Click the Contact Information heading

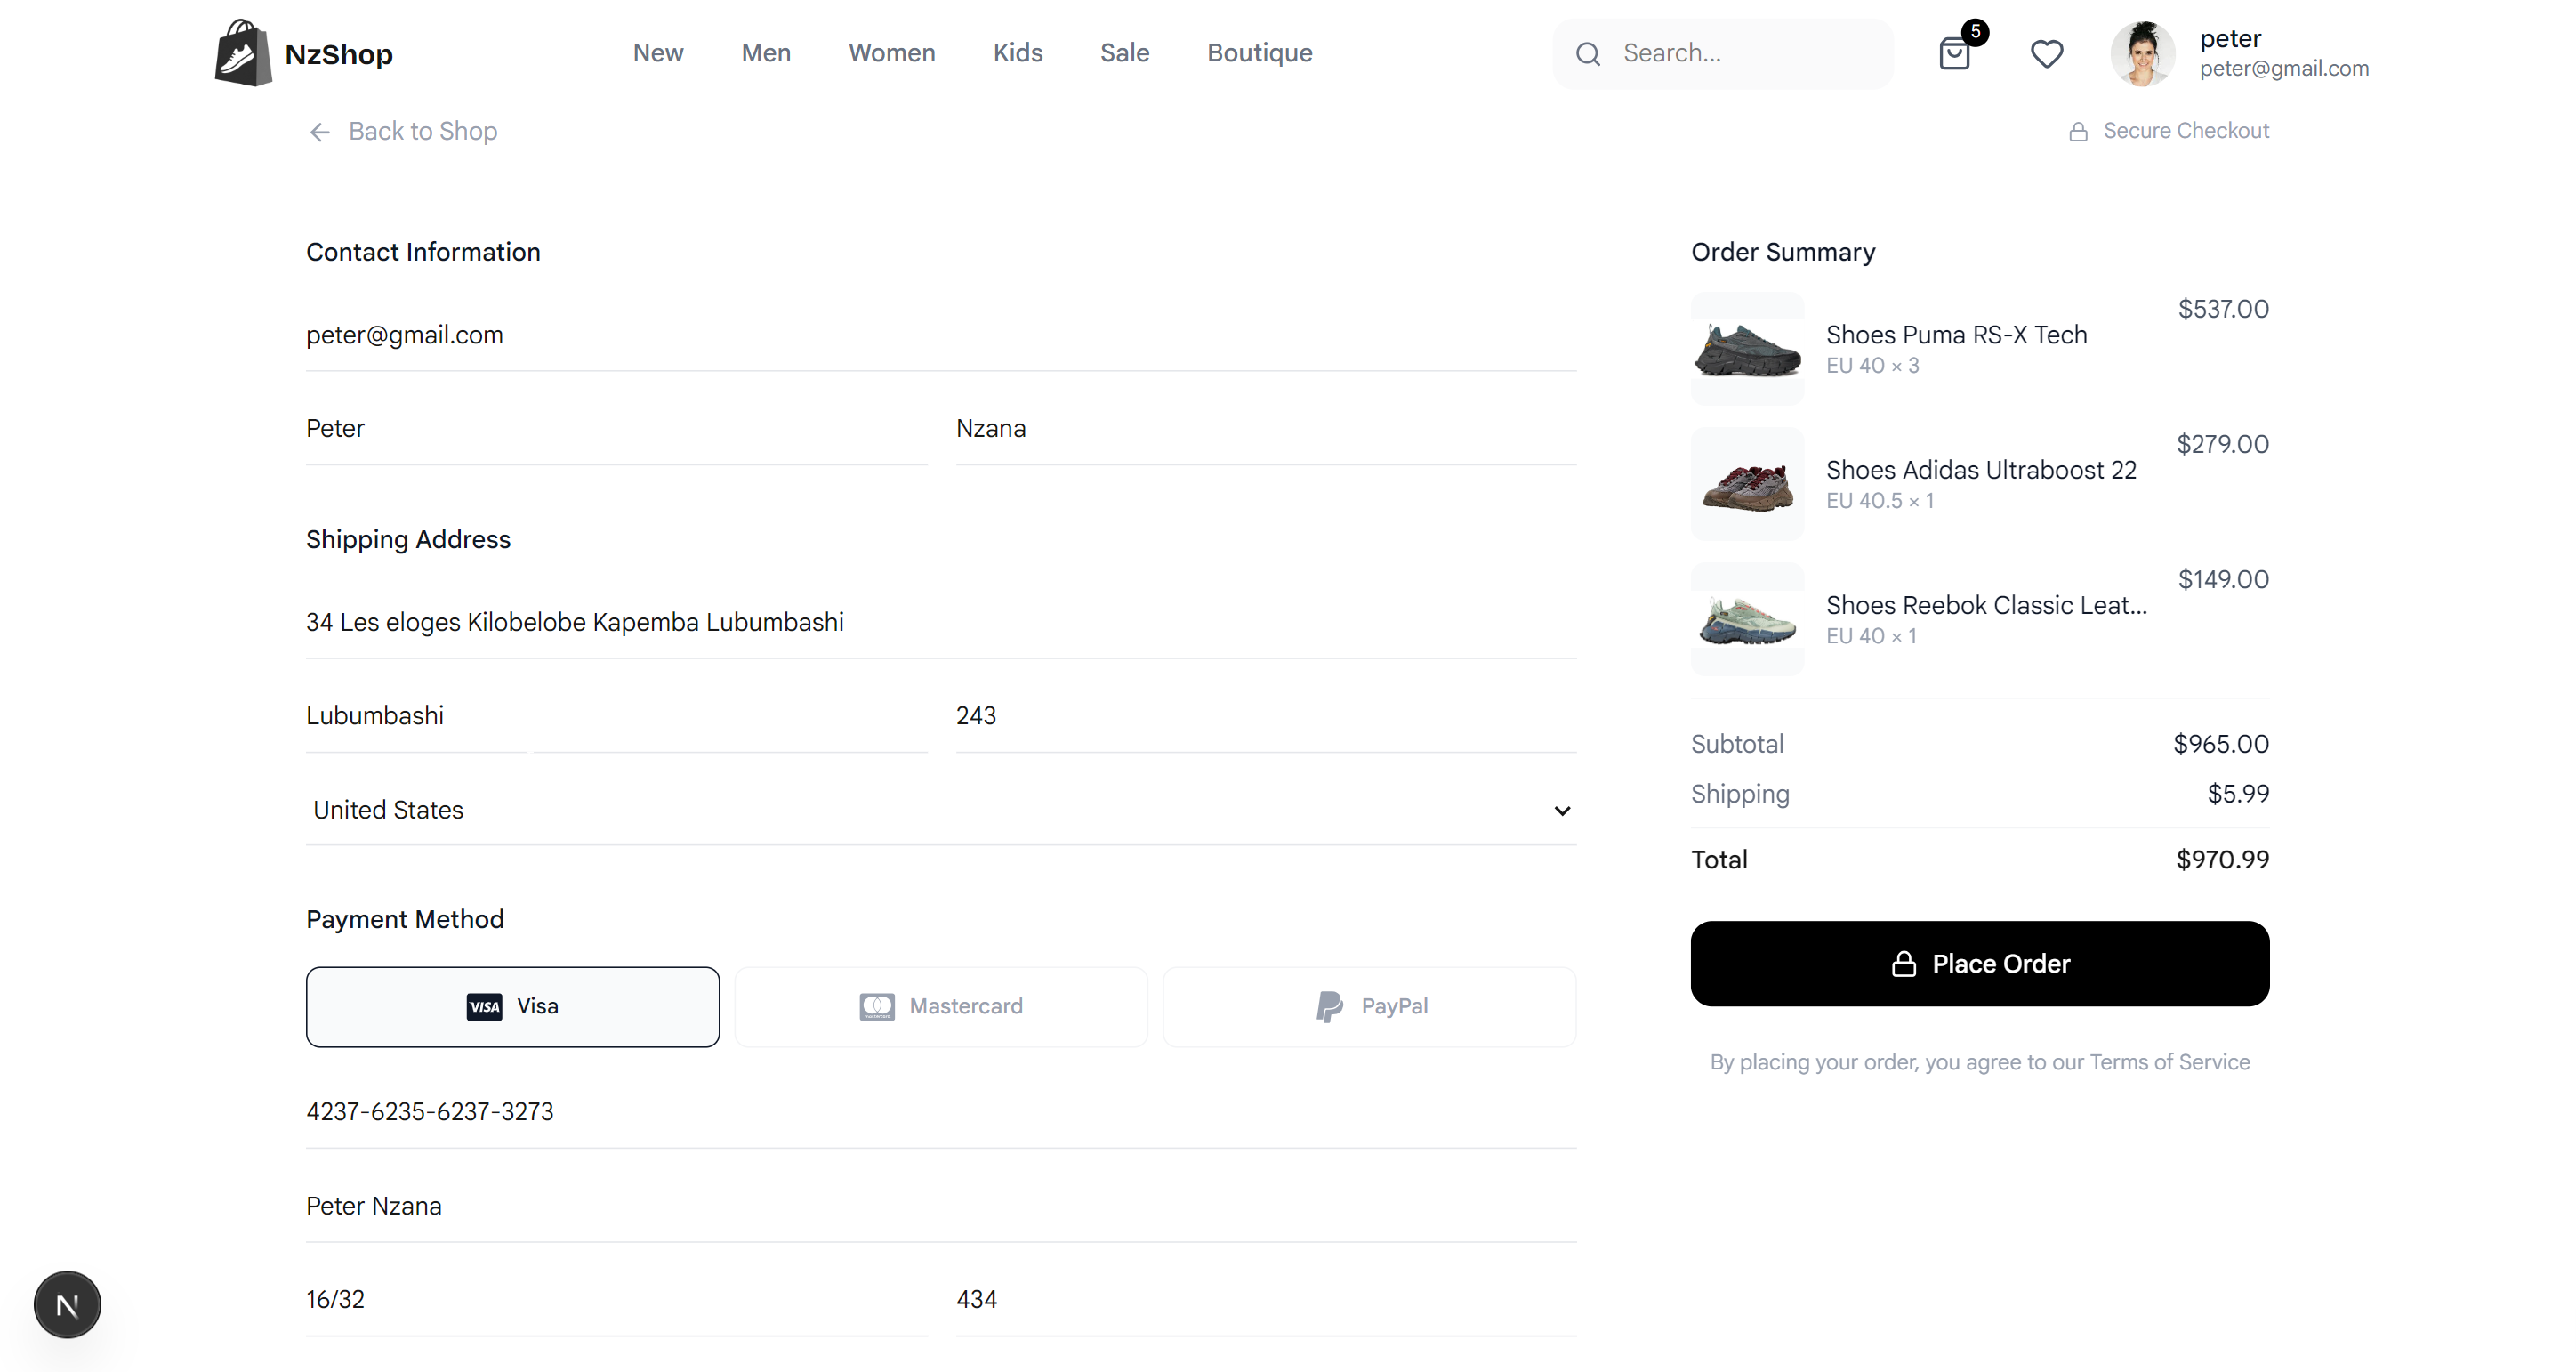coord(422,252)
